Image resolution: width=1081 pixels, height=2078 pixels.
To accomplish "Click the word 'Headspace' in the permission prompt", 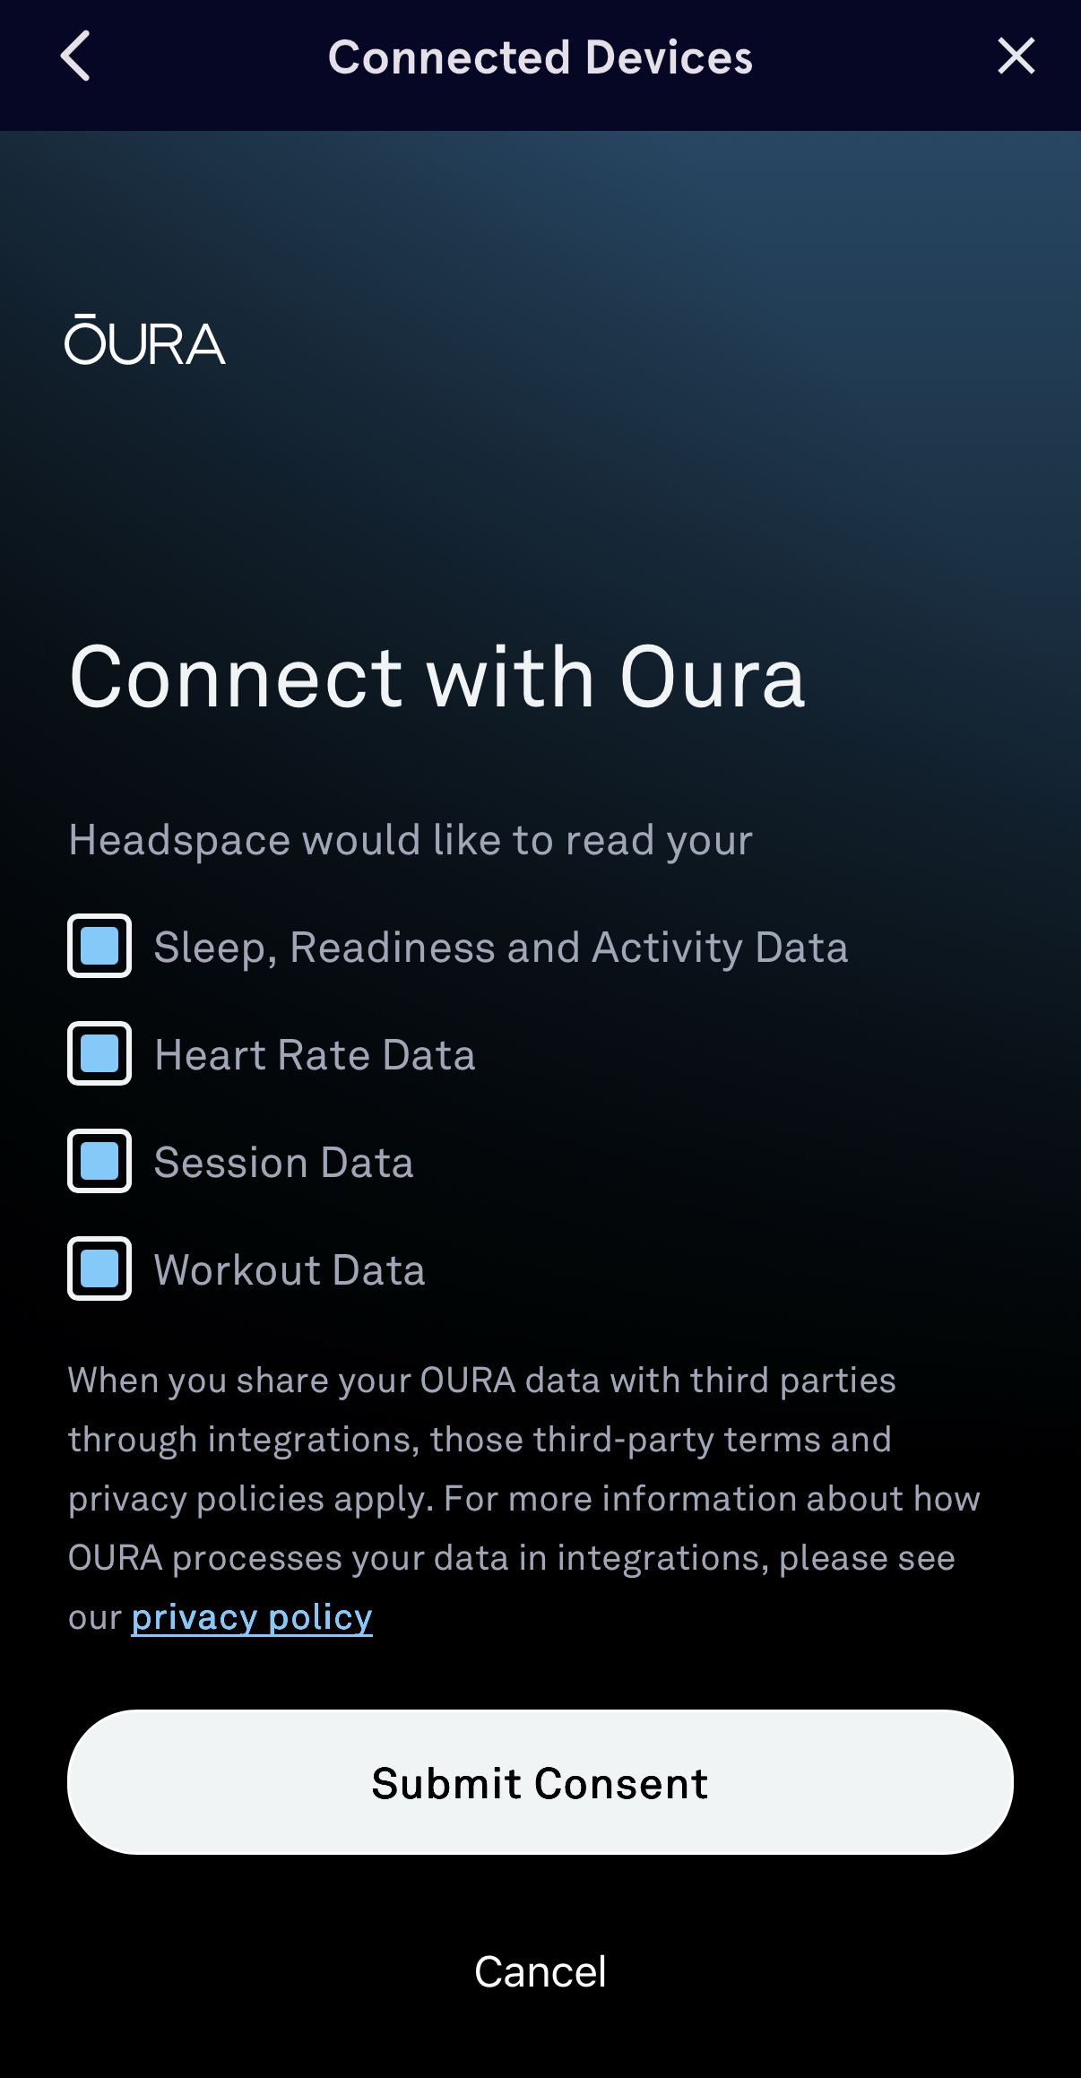I will click(179, 841).
